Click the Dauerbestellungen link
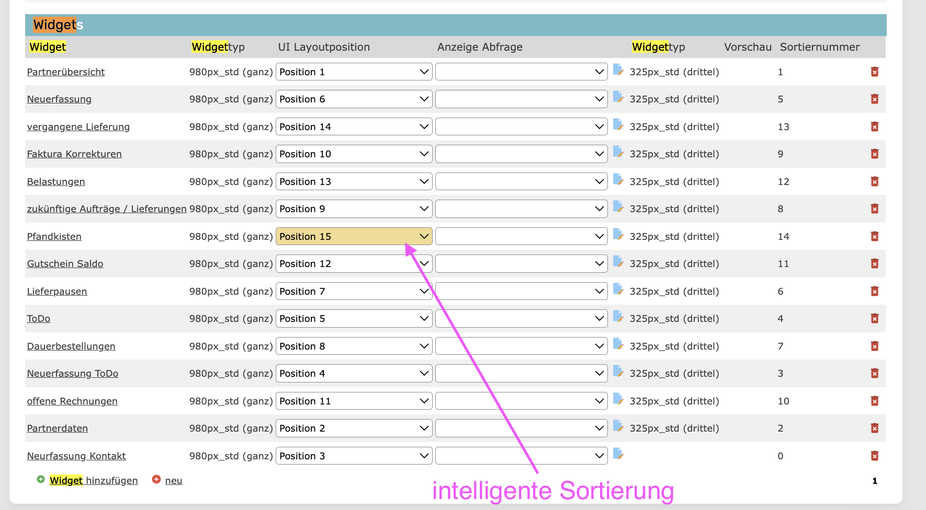Viewport: 926px width, 510px height. click(71, 346)
